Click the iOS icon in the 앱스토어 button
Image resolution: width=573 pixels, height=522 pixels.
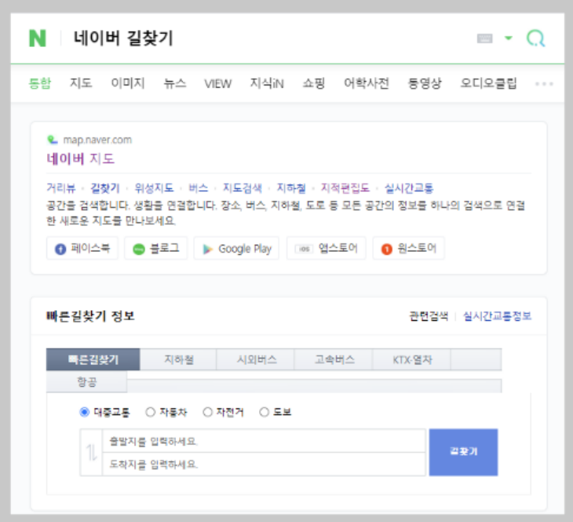[x=304, y=249]
